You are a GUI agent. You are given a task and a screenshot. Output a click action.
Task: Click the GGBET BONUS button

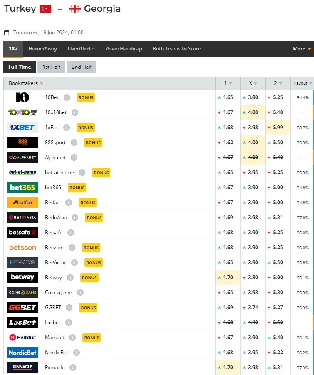point(88,307)
